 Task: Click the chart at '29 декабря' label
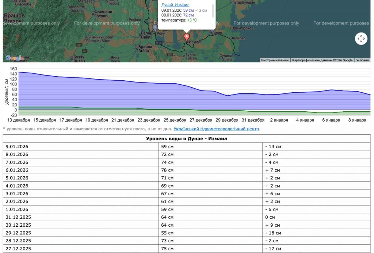click(227, 120)
